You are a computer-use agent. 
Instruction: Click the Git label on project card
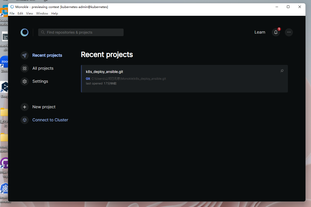(88, 79)
